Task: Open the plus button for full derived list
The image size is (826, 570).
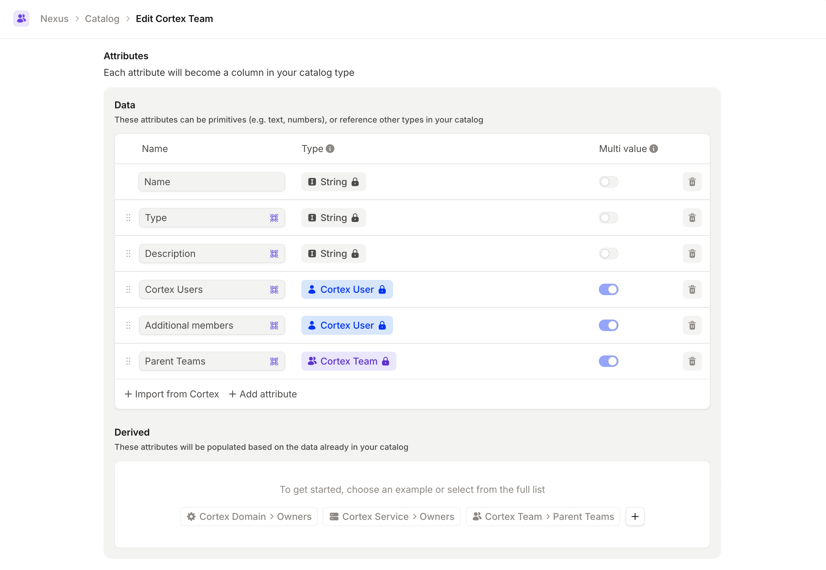Action: point(635,517)
